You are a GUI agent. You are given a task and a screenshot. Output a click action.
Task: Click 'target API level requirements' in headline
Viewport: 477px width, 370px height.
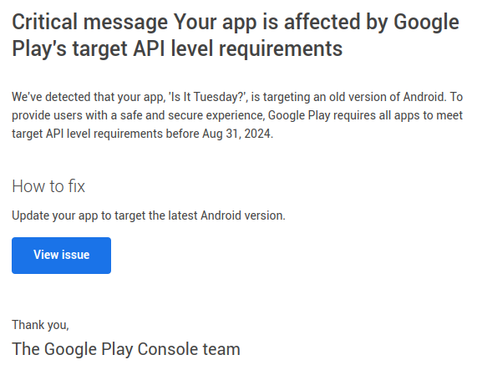(207, 48)
